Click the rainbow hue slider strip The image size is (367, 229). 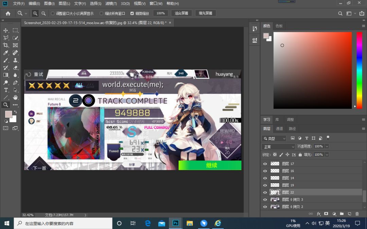pos(359,70)
